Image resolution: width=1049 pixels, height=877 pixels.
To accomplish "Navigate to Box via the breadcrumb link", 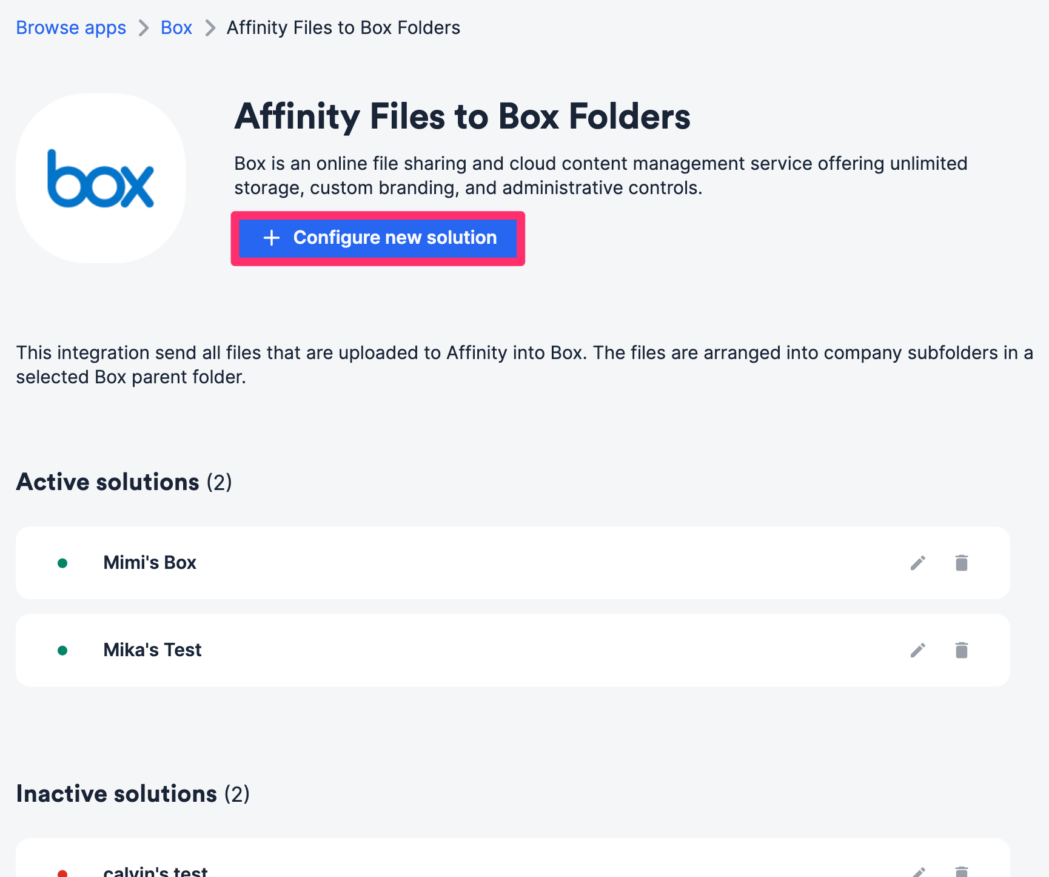I will pyautogui.click(x=176, y=27).
